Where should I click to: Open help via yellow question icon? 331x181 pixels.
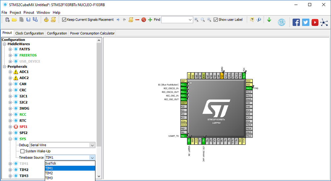[252, 20]
